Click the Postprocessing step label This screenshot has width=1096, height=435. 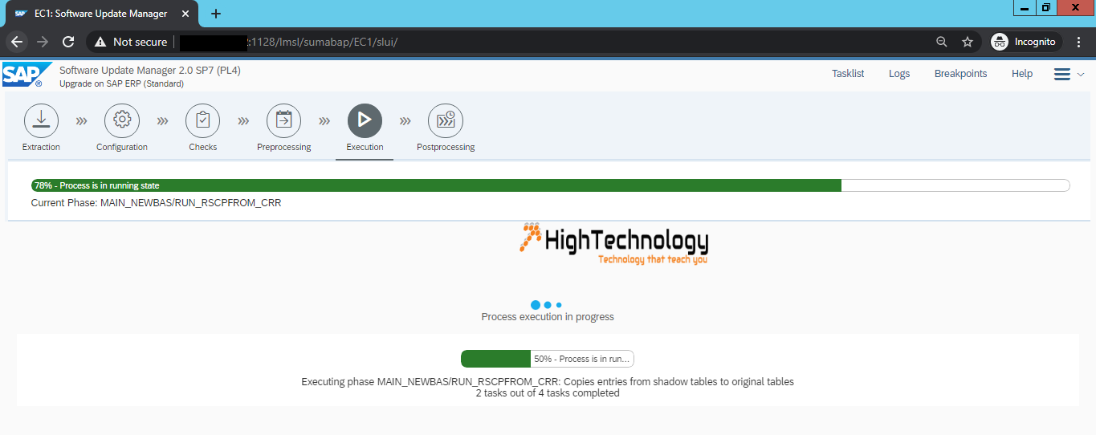point(446,148)
